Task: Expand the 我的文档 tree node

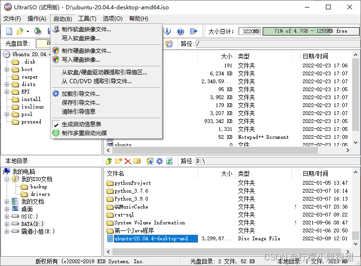Action: 7,201
